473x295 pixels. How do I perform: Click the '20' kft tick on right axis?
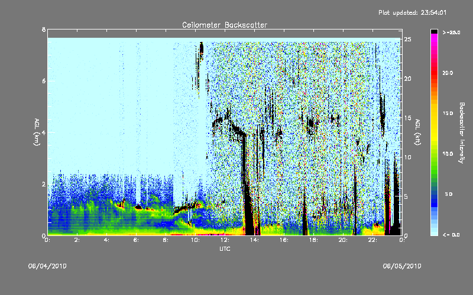407,78
